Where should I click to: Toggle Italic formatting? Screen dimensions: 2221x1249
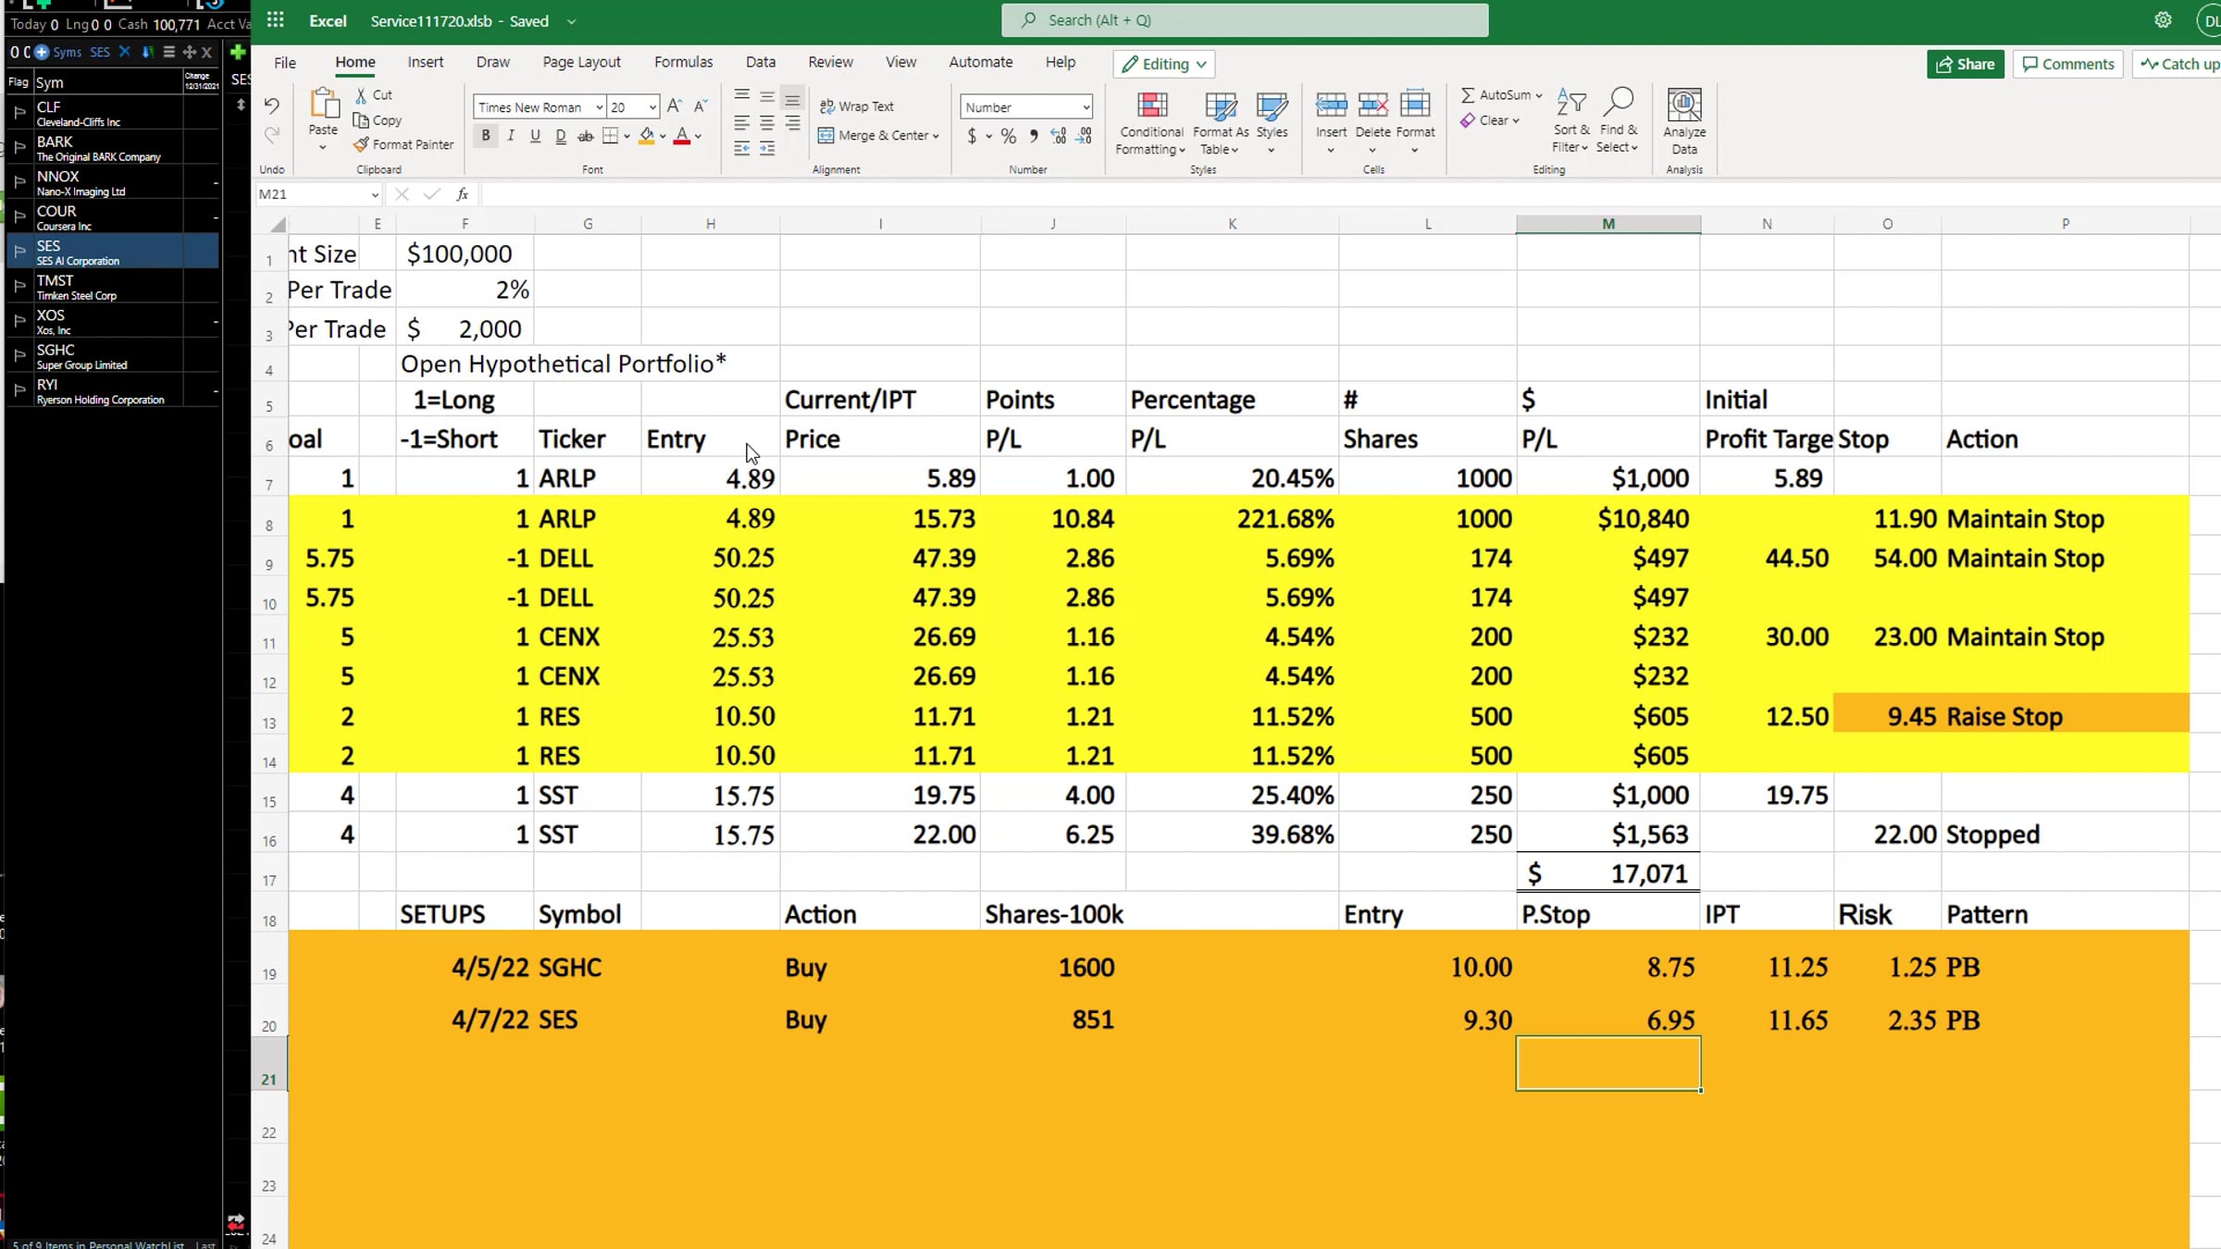pyautogui.click(x=510, y=136)
